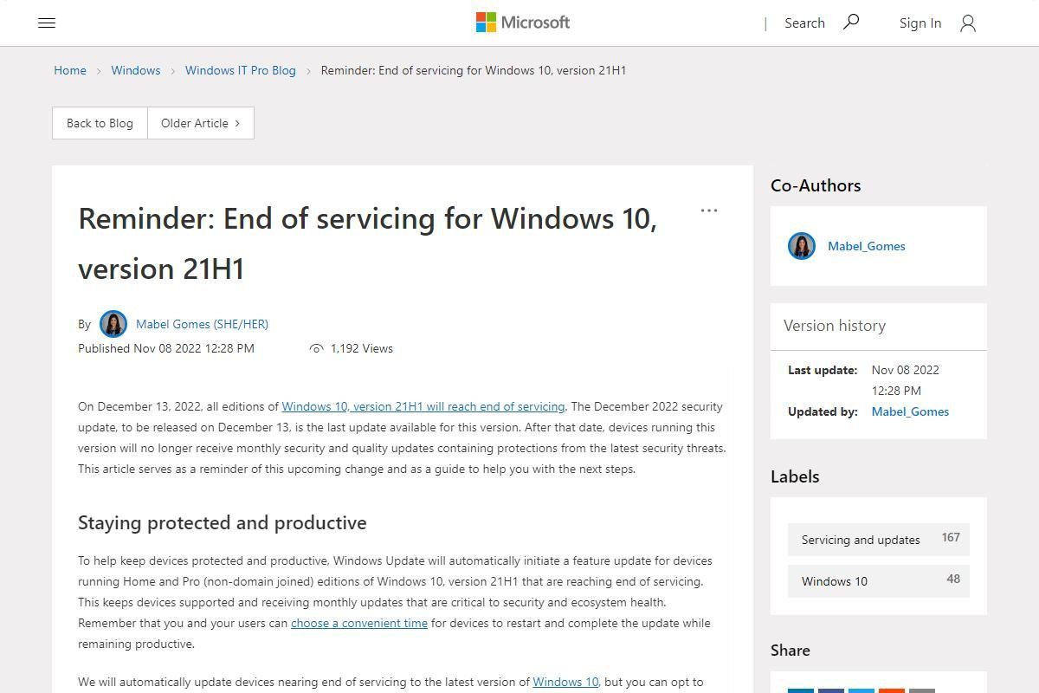This screenshot has width=1039, height=693.
Task: Click count 167 on Servicing and updates
Action: pyautogui.click(x=951, y=537)
